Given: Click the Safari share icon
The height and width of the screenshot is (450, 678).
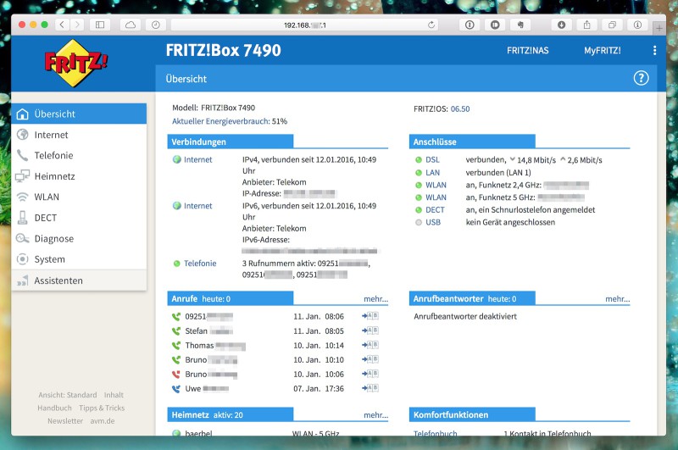Looking at the screenshot, I should [586, 25].
